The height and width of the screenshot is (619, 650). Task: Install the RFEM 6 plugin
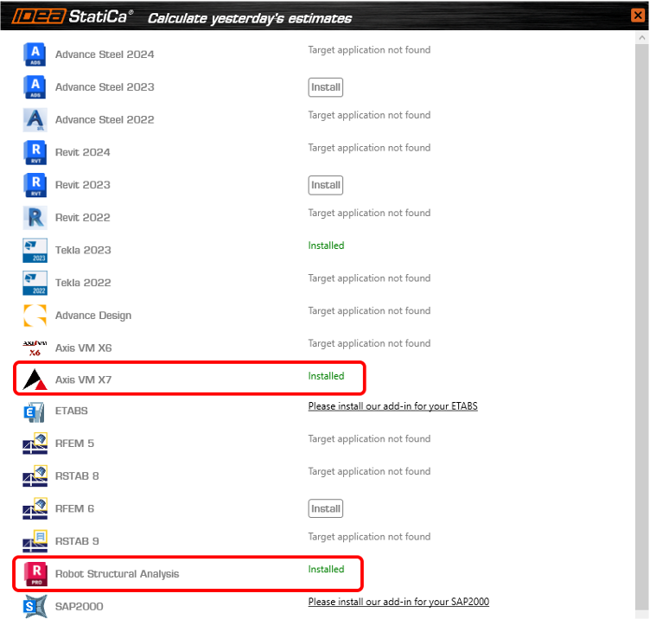pyautogui.click(x=325, y=508)
